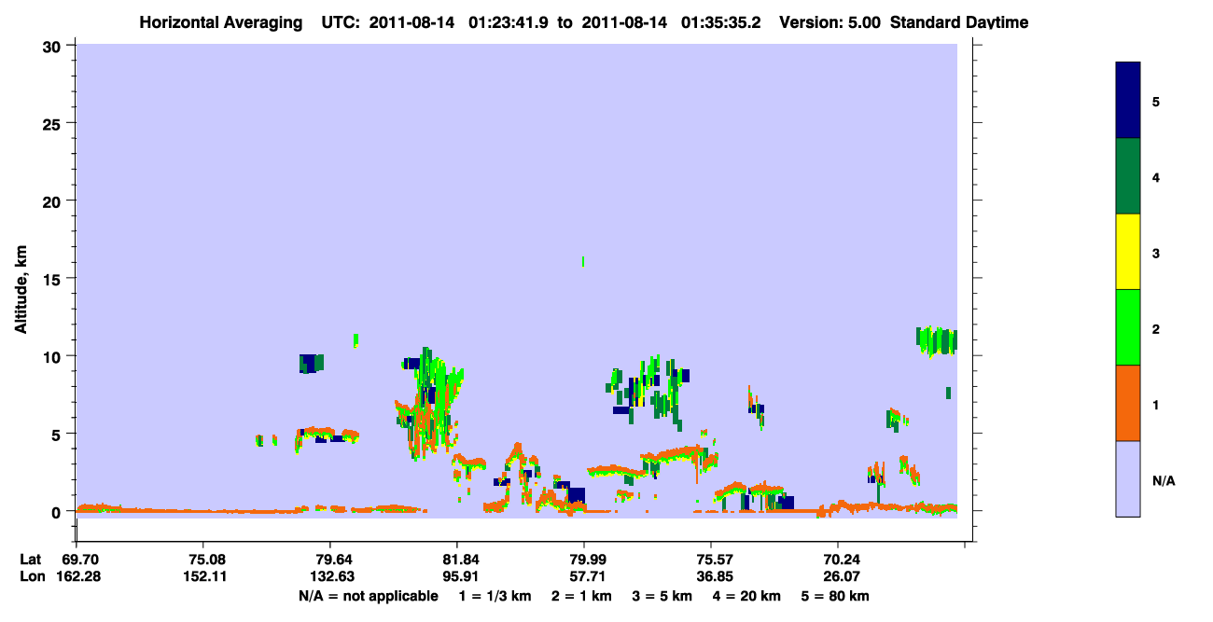Viewport: 1213px width, 622px height.
Task: Click the longitude value 132.63
Action: (330, 576)
